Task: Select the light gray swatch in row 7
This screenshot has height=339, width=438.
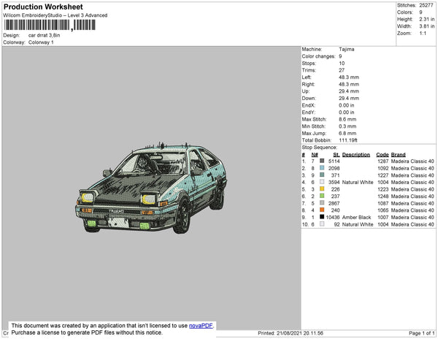Action: (322, 204)
